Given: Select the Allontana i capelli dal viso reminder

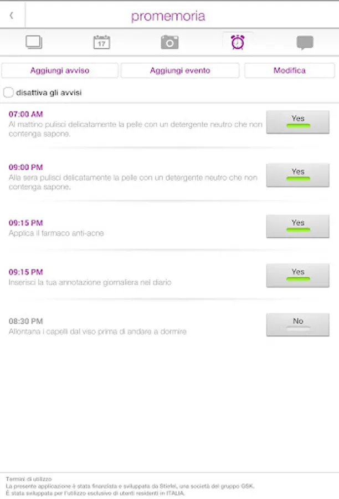Looking at the screenshot, I should pos(97,332).
